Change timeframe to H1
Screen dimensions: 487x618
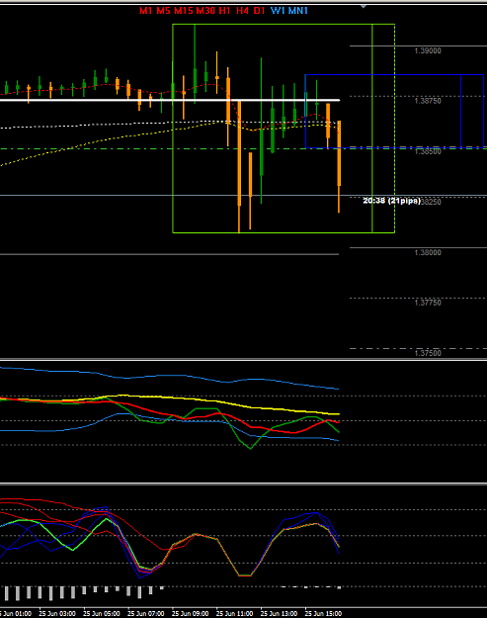pyautogui.click(x=224, y=11)
